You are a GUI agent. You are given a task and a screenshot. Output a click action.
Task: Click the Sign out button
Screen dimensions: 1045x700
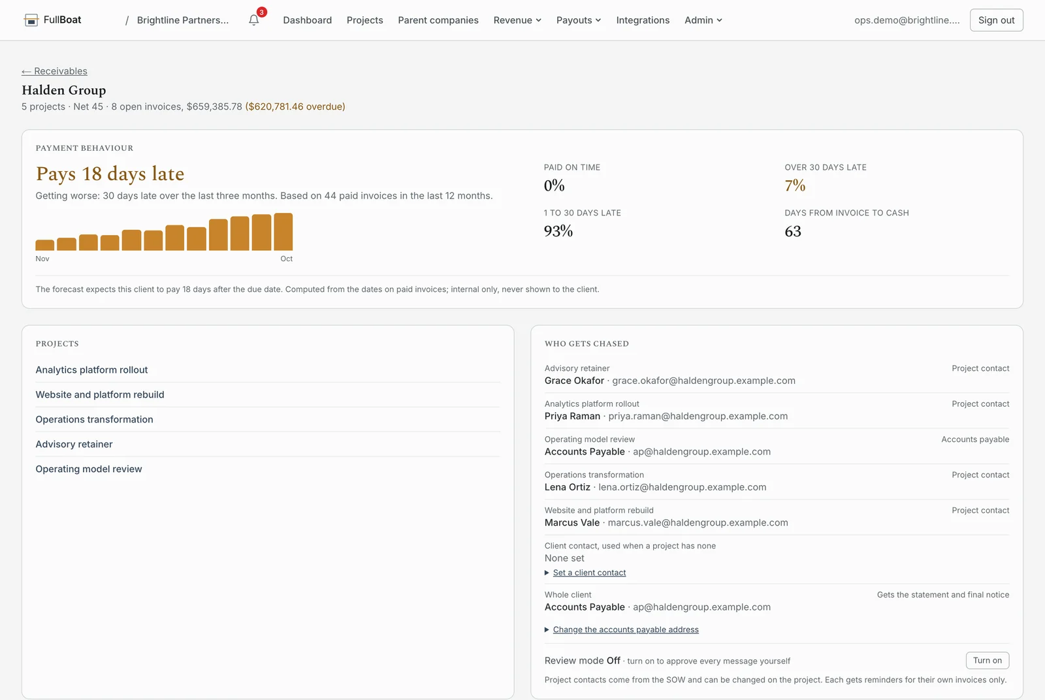(997, 20)
